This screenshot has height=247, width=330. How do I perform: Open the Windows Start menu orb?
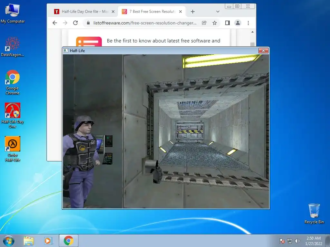click(x=9, y=241)
